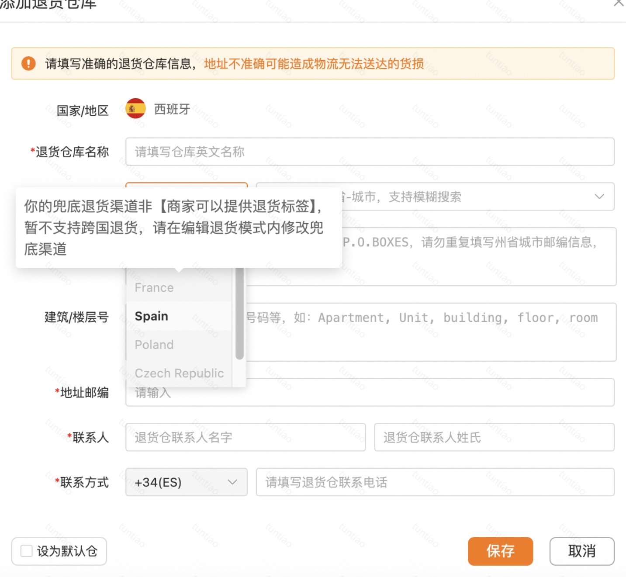Click the red asterisk beside 联系人
The height and width of the screenshot is (577, 626).
tap(69, 435)
